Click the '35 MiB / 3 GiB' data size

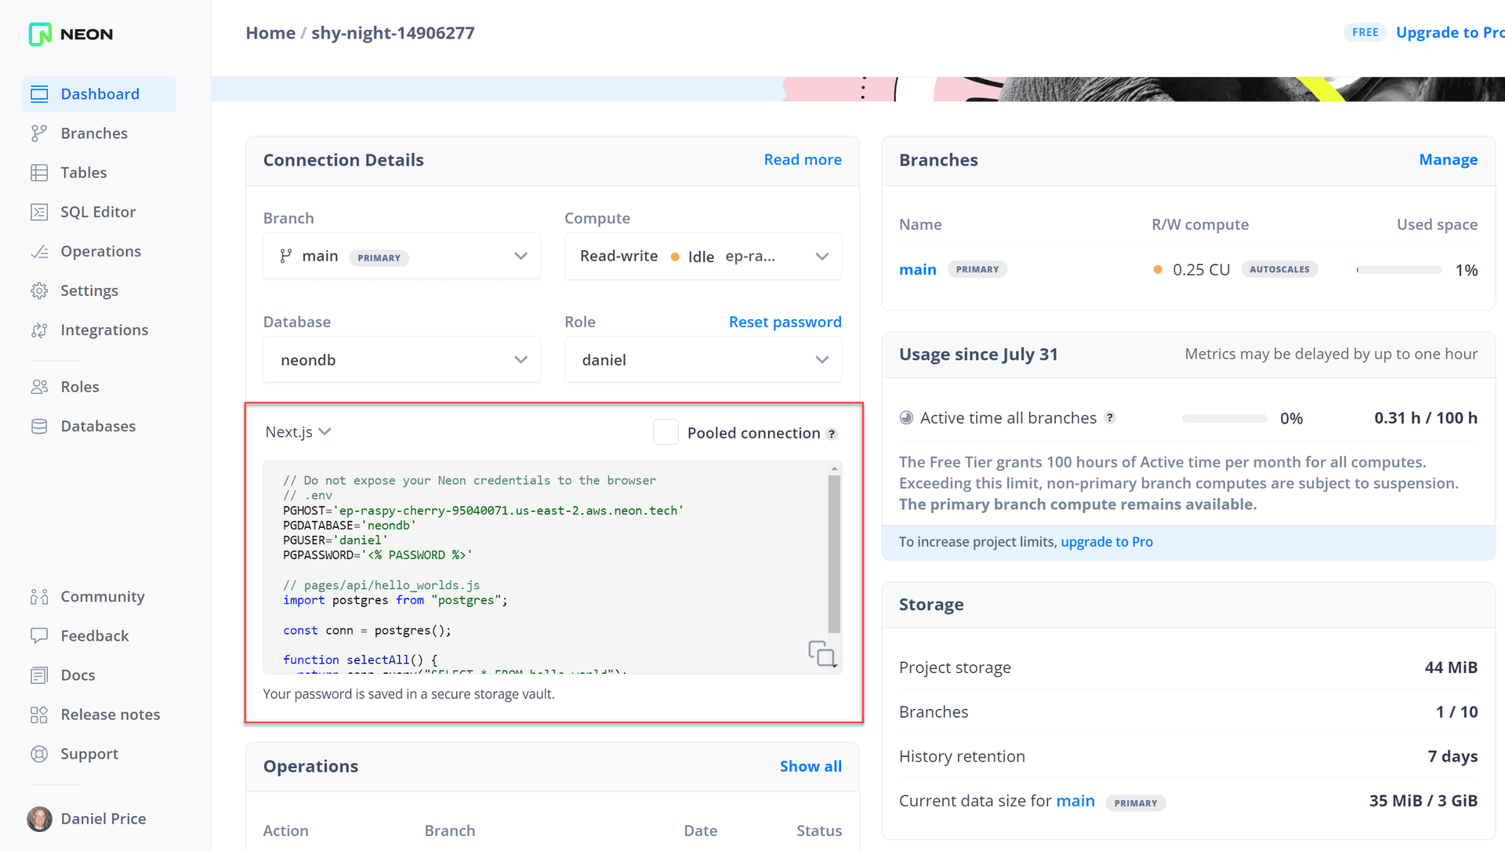click(1423, 802)
